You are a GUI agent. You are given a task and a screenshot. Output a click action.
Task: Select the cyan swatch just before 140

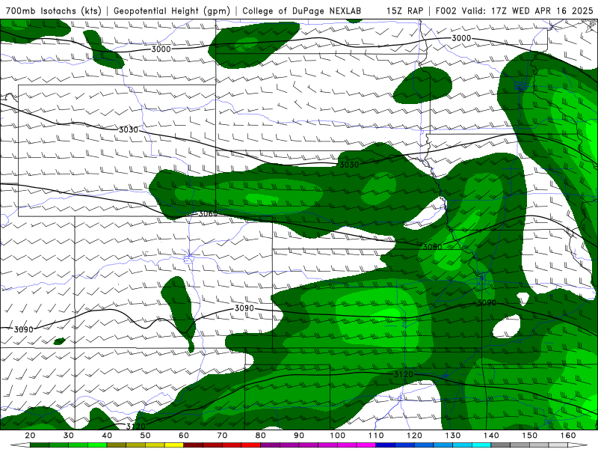481,445
